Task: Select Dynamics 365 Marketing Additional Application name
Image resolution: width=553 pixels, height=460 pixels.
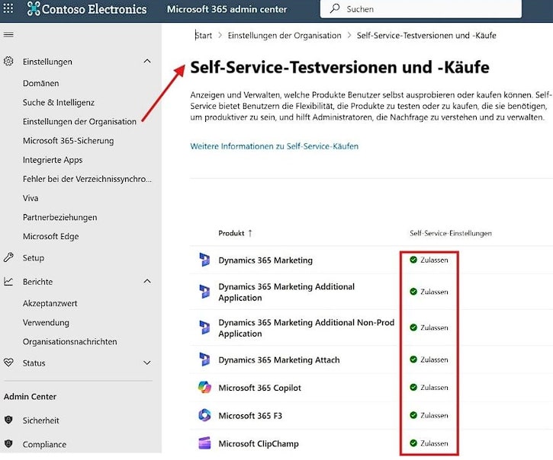Action: click(286, 292)
